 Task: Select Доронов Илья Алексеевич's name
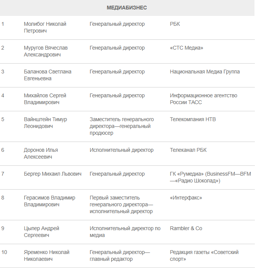coord(41,153)
